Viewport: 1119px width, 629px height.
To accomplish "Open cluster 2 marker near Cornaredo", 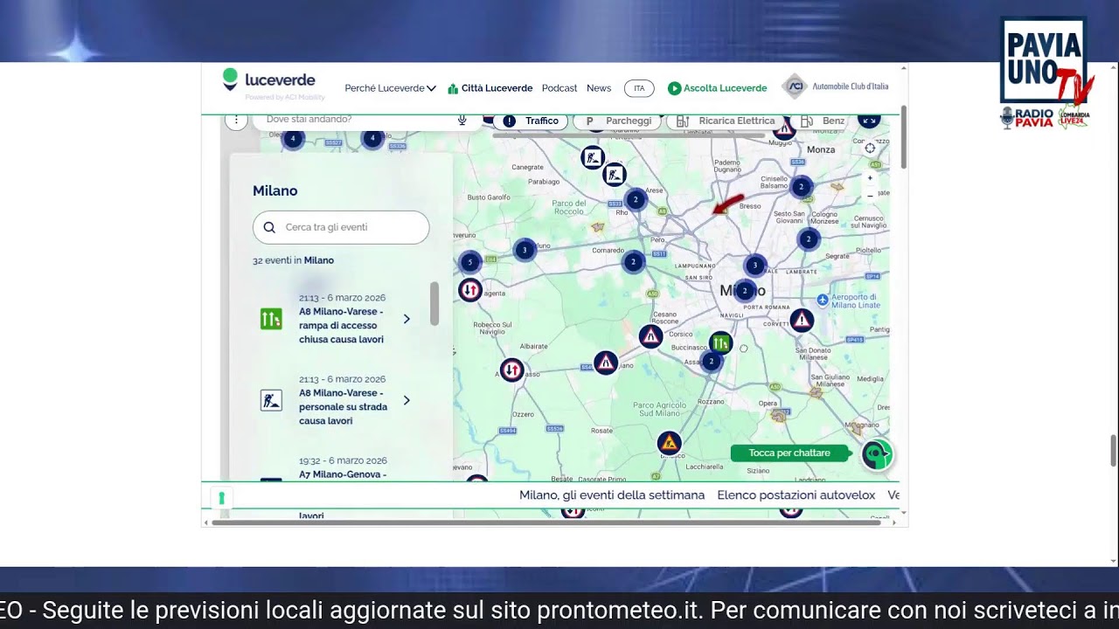I will pos(633,261).
